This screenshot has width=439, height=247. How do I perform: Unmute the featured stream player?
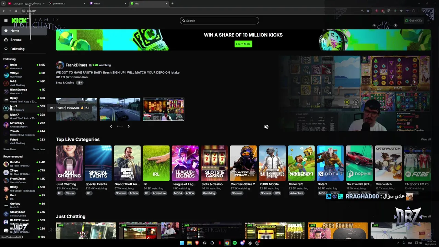(x=266, y=127)
